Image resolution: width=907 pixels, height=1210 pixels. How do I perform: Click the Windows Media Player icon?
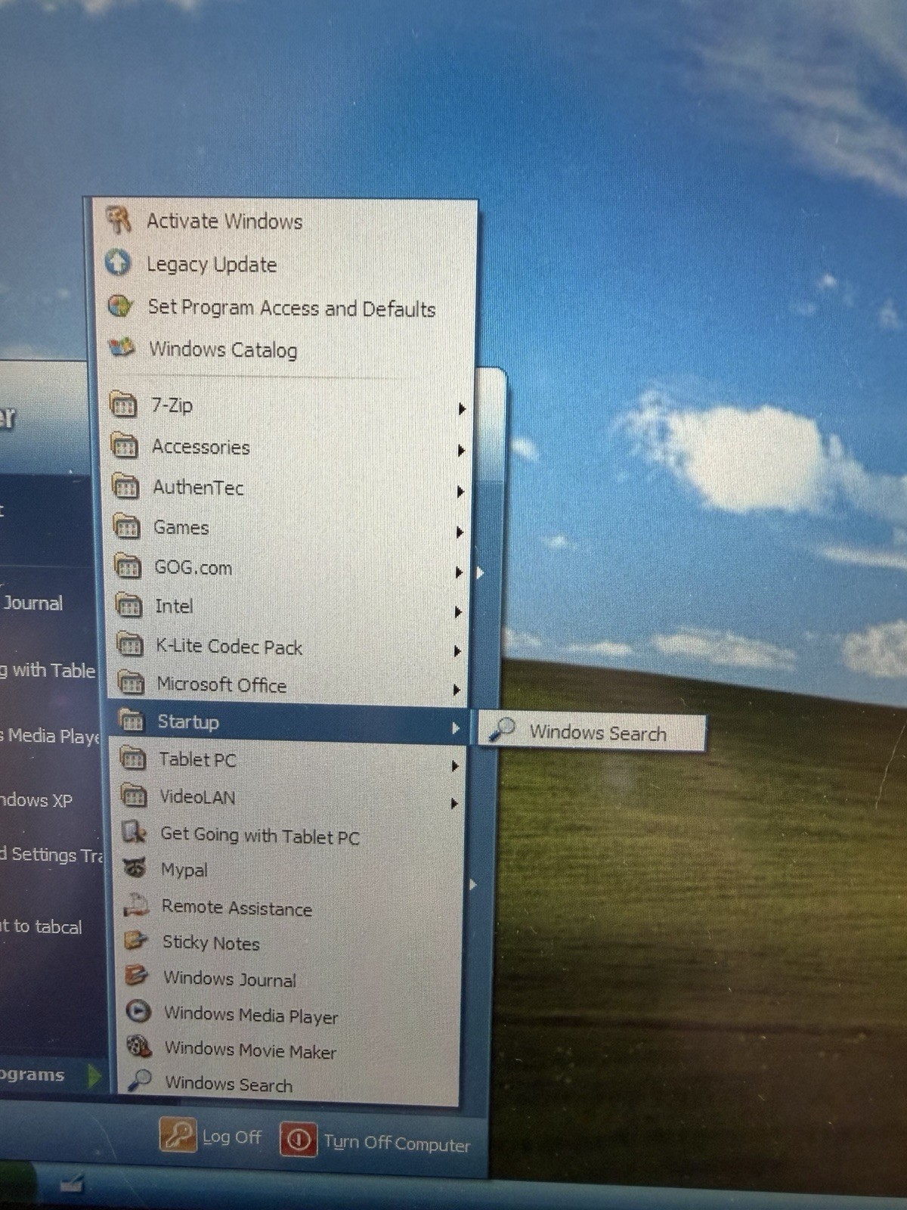tap(138, 1011)
